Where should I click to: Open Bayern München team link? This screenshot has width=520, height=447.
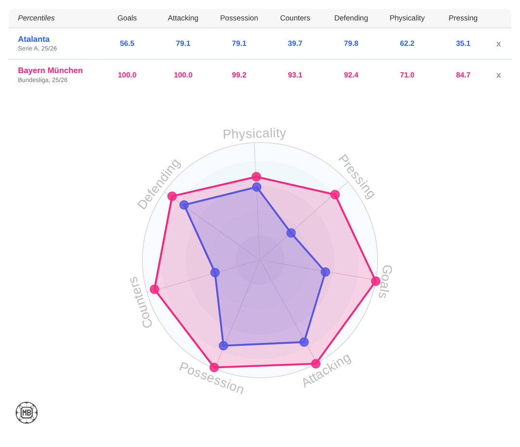pyautogui.click(x=50, y=70)
